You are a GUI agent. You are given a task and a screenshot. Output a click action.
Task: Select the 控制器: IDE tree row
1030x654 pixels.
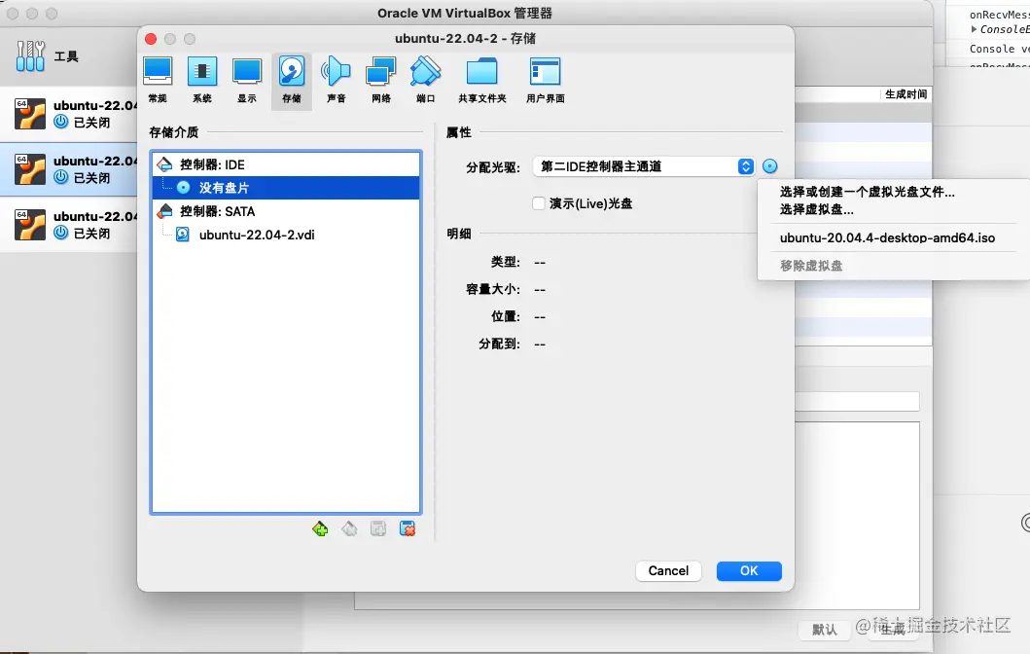coord(286,164)
